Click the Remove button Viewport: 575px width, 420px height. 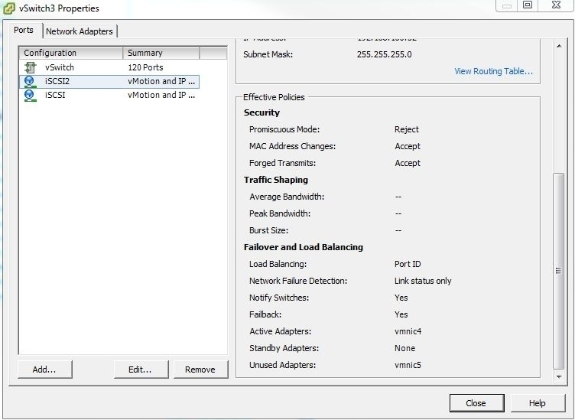coord(200,370)
